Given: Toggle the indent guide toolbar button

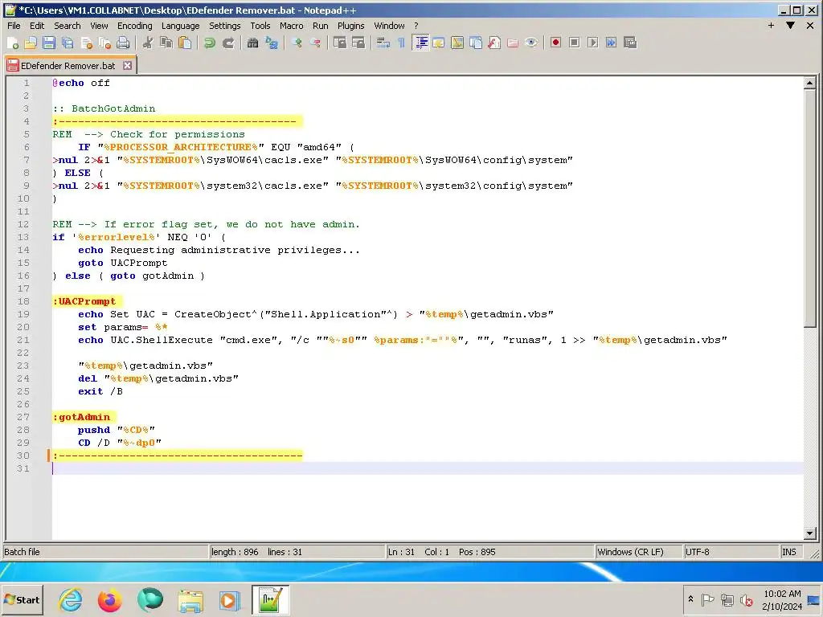Looking at the screenshot, I should click(420, 43).
